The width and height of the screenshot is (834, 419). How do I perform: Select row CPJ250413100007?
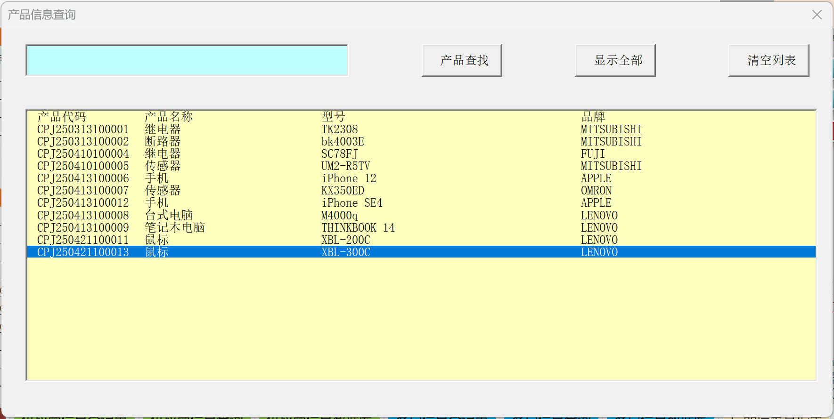click(x=421, y=191)
